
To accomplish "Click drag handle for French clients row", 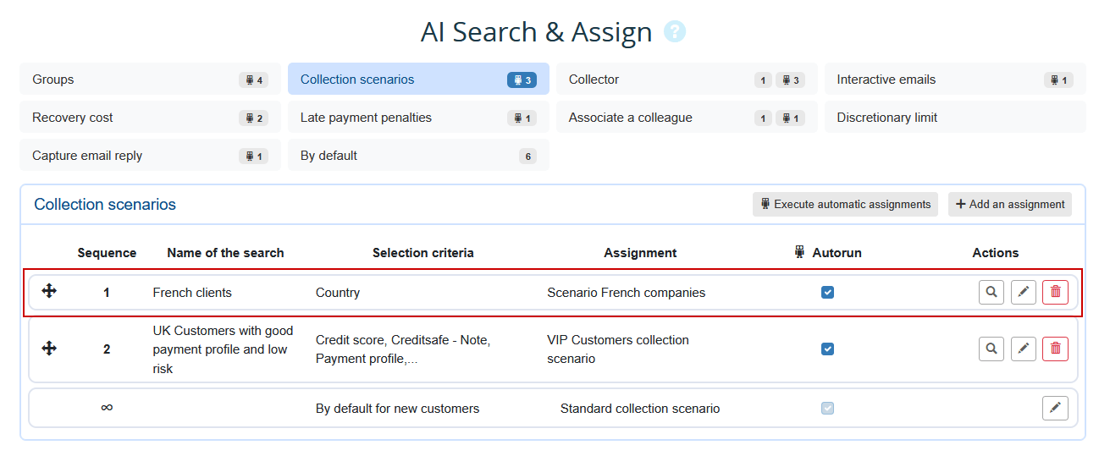I will 49,292.
